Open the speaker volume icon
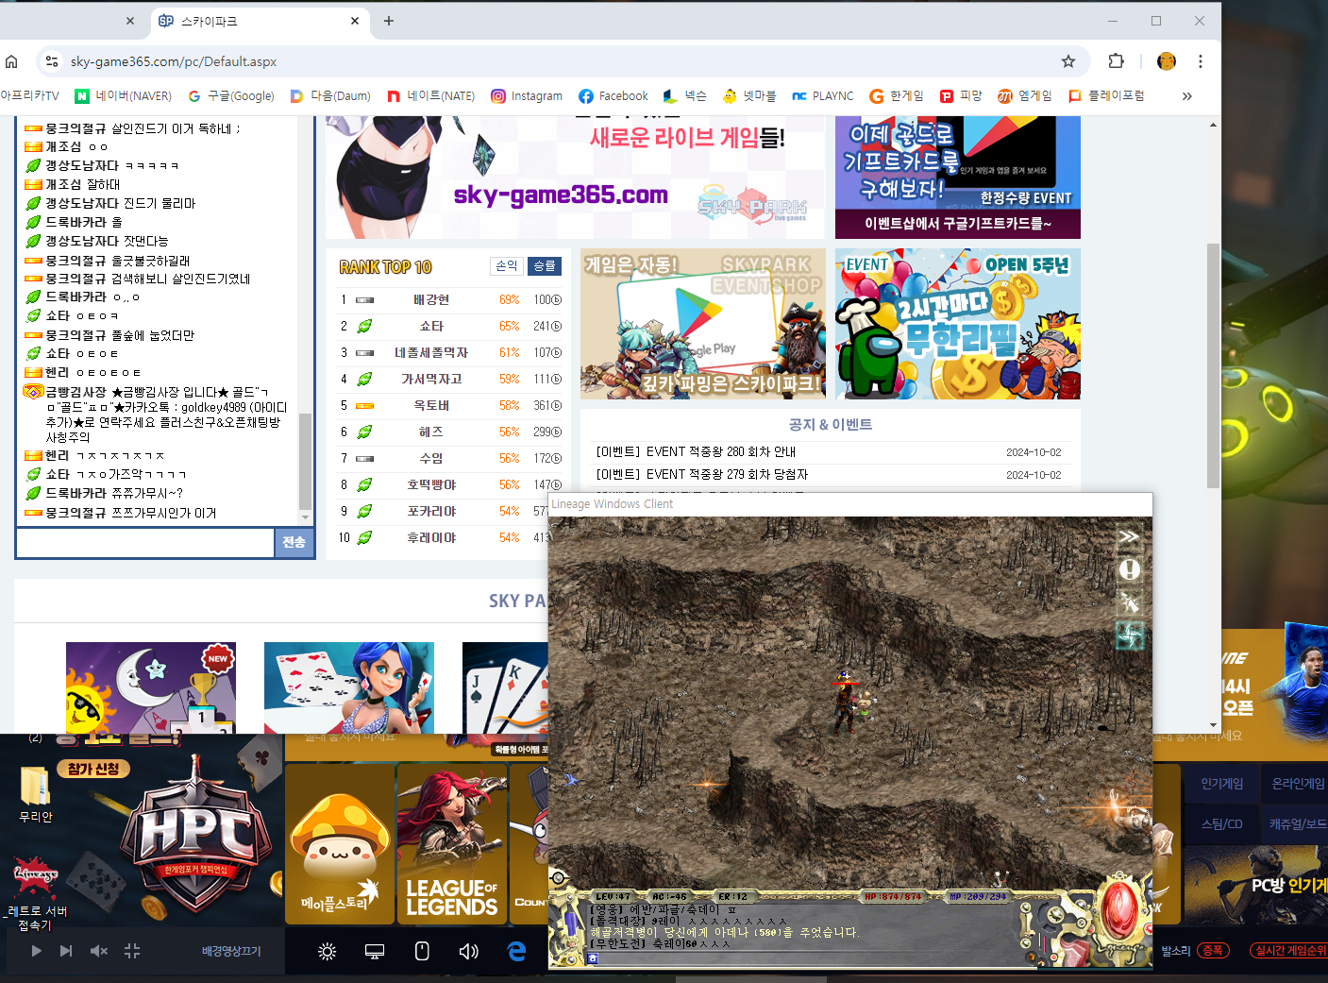Screen dimensions: 1328x983 click(468, 951)
